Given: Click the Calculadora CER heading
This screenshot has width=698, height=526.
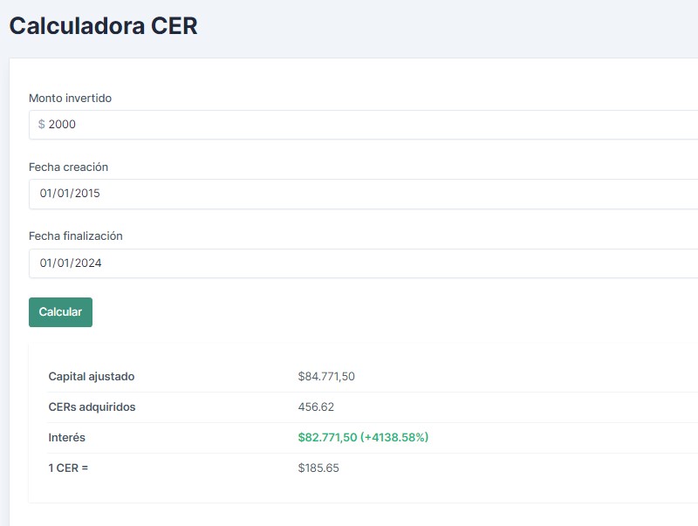Looking at the screenshot, I should click(103, 26).
